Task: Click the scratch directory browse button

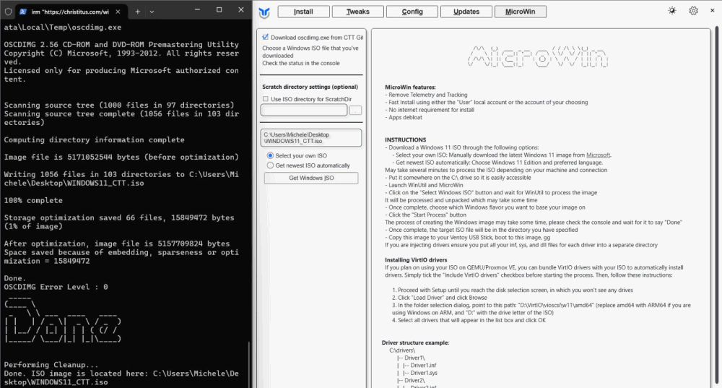Action: pos(355,110)
